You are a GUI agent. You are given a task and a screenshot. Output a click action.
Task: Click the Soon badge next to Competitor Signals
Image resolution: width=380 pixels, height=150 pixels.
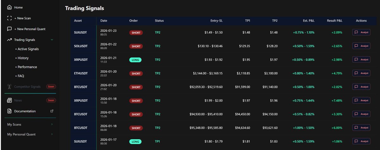click(51, 87)
